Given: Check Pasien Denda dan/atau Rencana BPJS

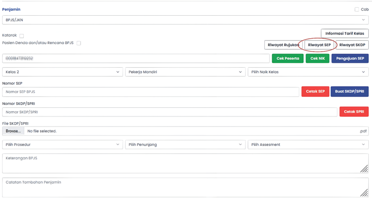Looking at the screenshot, I should (79, 43).
